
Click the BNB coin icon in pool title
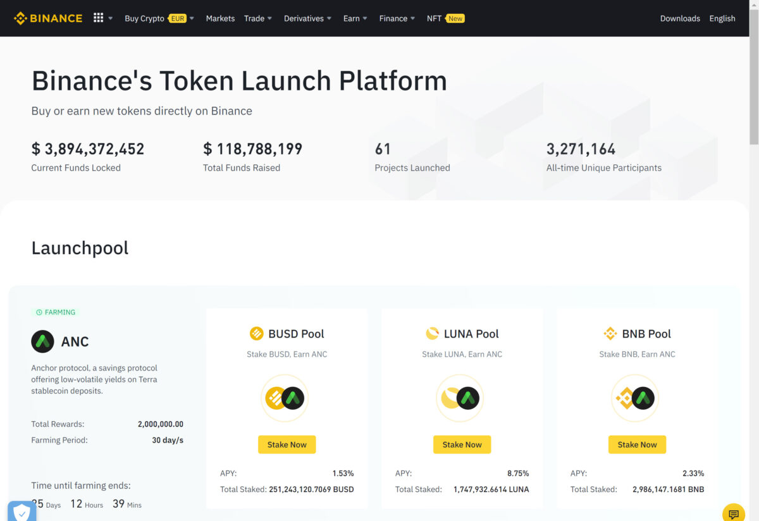click(x=610, y=333)
